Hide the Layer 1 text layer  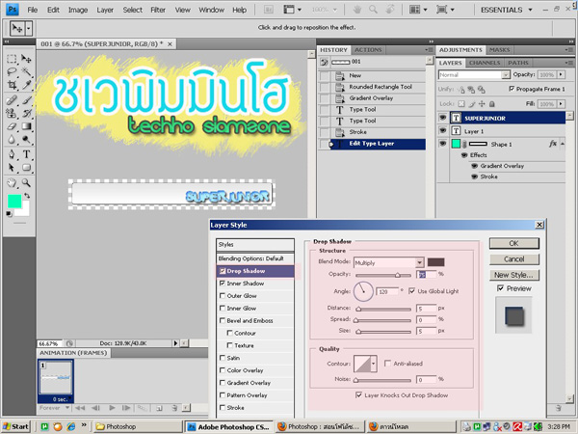(x=443, y=131)
